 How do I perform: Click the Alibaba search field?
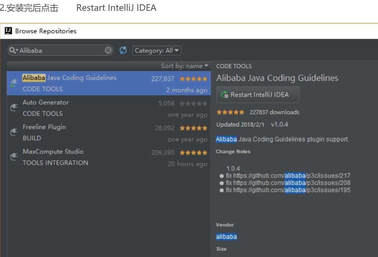click(60, 50)
